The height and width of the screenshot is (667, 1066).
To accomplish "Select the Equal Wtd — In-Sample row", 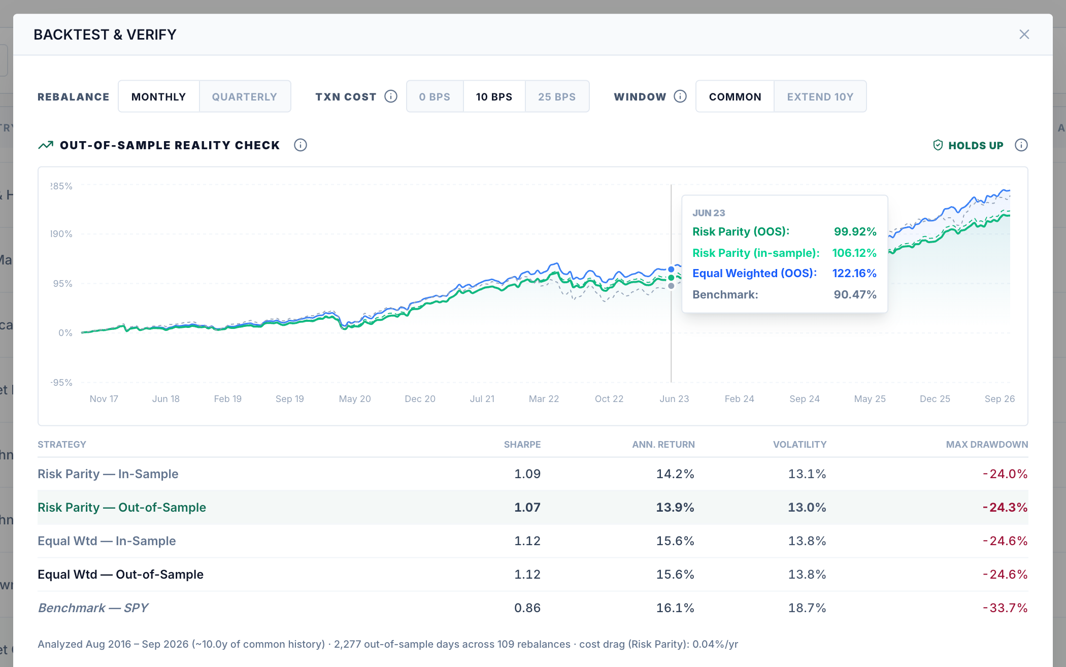I will point(533,541).
